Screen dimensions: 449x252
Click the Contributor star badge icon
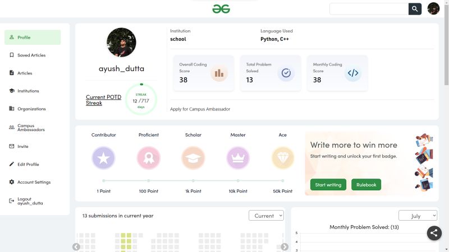click(103, 158)
